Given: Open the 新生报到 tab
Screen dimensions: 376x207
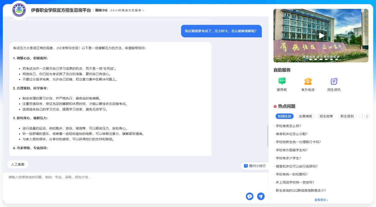Looking at the screenshot, I should coord(347,116).
